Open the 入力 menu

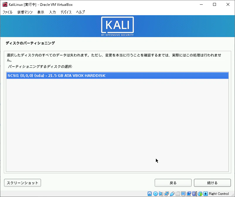[x=52, y=12]
